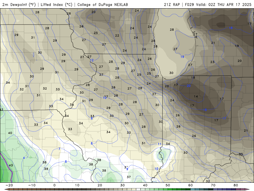Click the dewpoint value 14 in the dark region

pyautogui.click(x=196, y=96)
